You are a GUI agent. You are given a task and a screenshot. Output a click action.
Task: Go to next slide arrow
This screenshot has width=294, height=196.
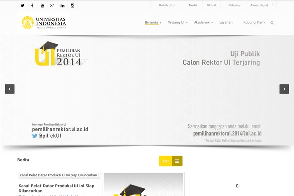coord(284,89)
